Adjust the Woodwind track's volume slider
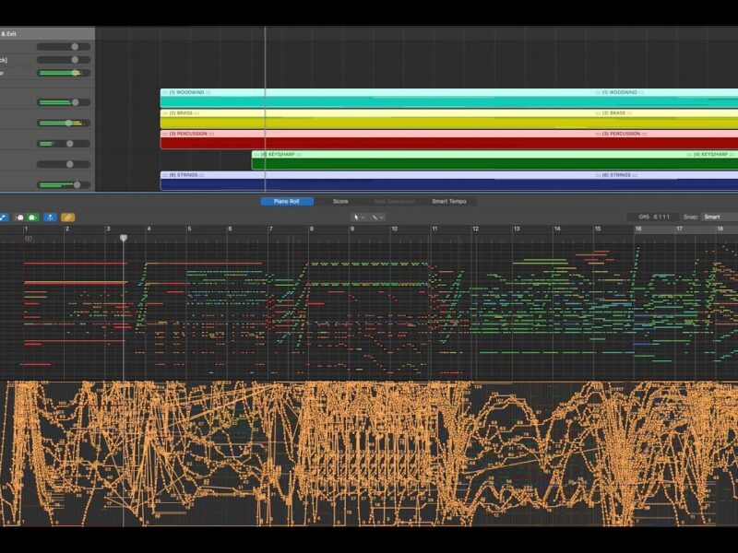Image resolution: width=738 pixels, height=553 pixels. (64, 102)
